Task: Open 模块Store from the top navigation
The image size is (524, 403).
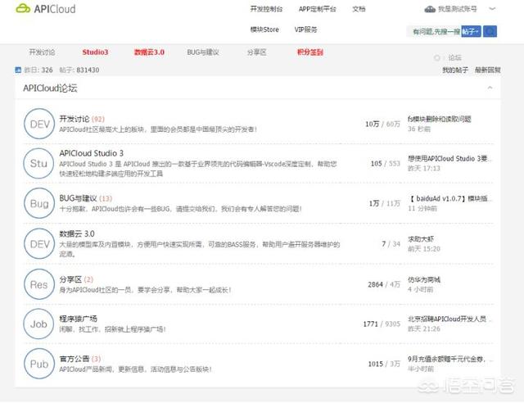Action: (264, 29)
